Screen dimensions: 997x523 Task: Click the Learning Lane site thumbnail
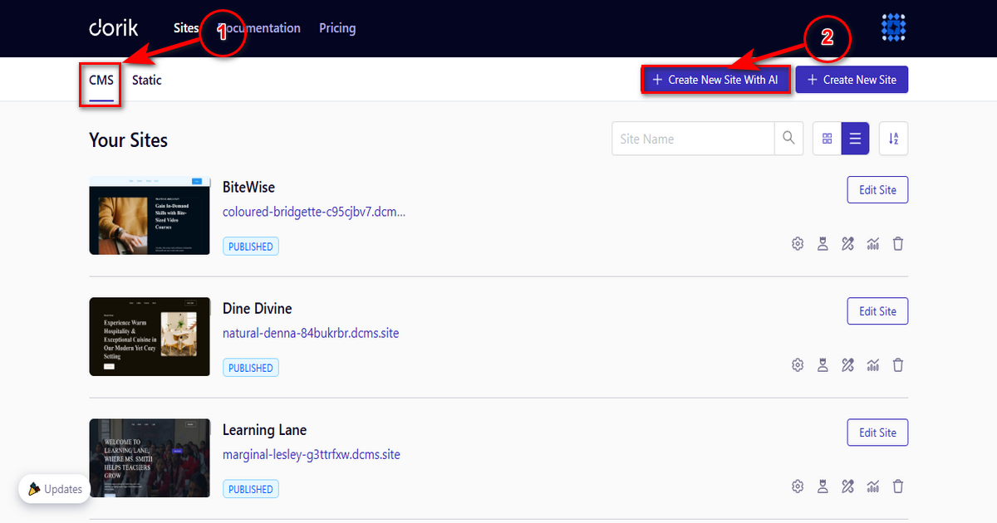coord(150,457)
